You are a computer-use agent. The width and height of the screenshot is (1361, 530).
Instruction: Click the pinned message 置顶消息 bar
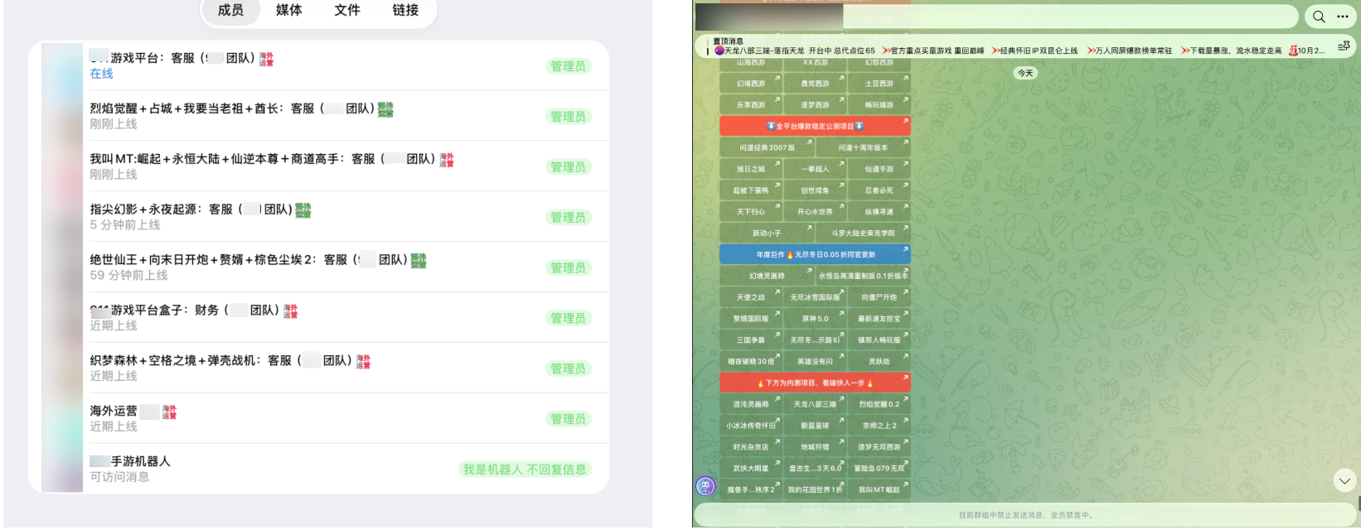tap(1020, 46)
